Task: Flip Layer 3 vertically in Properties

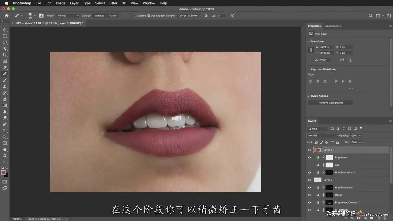Action: pos(350,60)
